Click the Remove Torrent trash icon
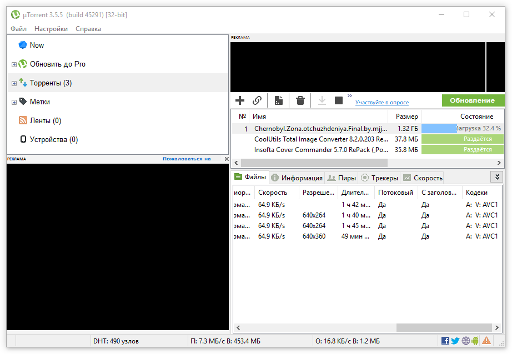The image size is (512, 354). pyautogui.click(x=300, y=100)
